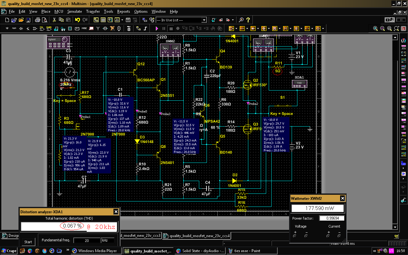Close the Distortion analyzer-XDA1 window
Image resolution: width=408 pixels, height=255 pixels.
click(x=116, y=212)
